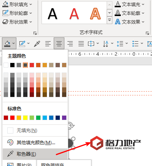Select the eyedropper tool in quick toolbar
The width and height of the screenshot is (152, 166).
(x=37, y=44)
